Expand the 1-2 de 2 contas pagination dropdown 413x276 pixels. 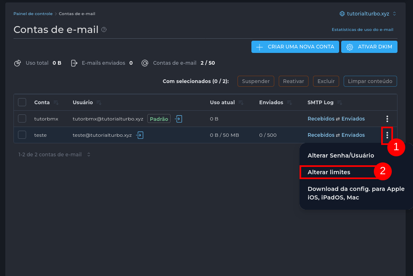coord(89,155)
